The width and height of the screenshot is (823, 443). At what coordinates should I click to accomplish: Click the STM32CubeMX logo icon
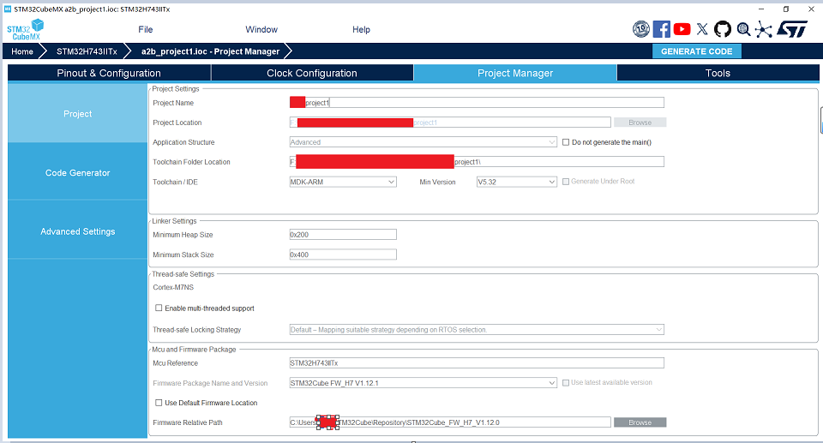25,29
